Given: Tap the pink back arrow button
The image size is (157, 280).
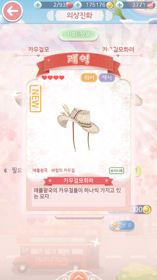Looking at the screenshot, I should click(13, 11).
